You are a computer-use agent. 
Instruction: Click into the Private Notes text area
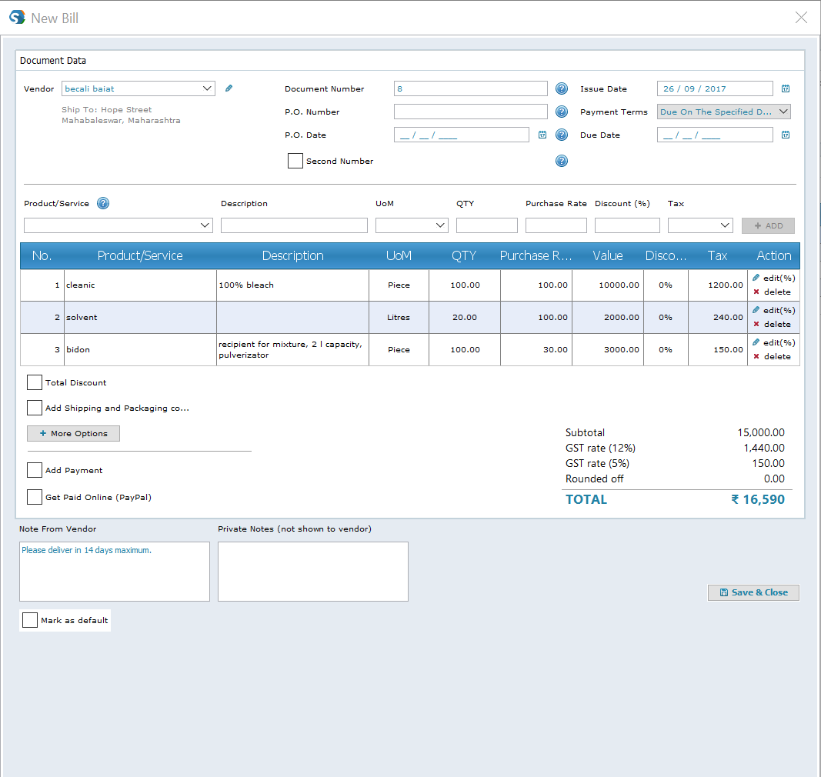tap(312, 572)
